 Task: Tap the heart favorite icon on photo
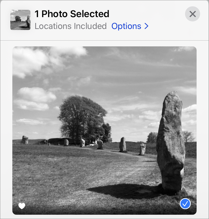pyautogui.click(x=22, y=206)
